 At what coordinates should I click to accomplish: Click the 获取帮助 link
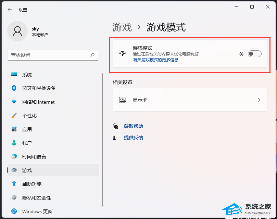click(x=134, y=127)
